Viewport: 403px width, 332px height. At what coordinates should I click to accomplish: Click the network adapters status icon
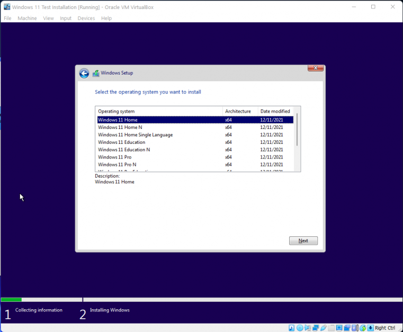[x=316, y=328]
